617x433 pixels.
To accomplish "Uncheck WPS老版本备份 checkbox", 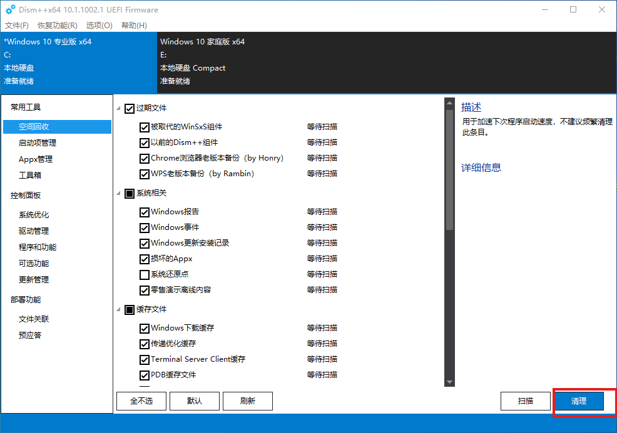I will coord(145,174).
